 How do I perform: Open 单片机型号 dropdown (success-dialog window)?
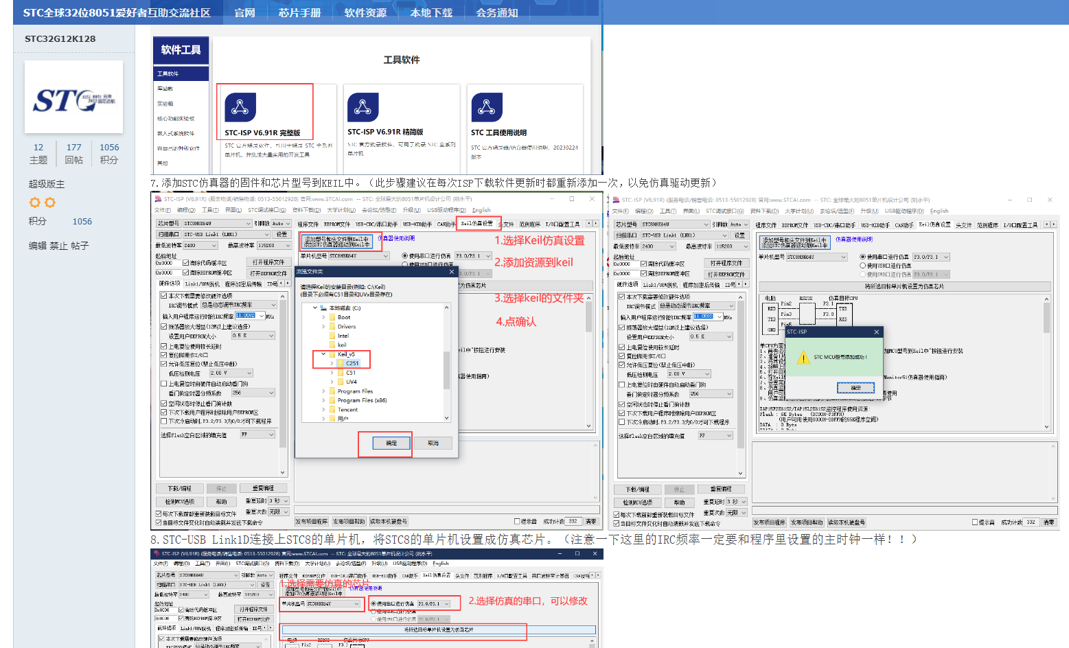(x=817, y=257)
